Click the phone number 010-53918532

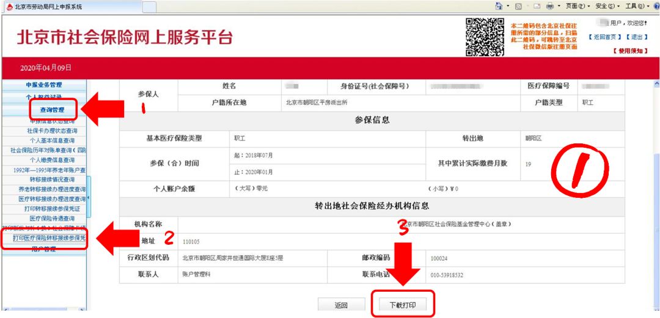point(447,275)
